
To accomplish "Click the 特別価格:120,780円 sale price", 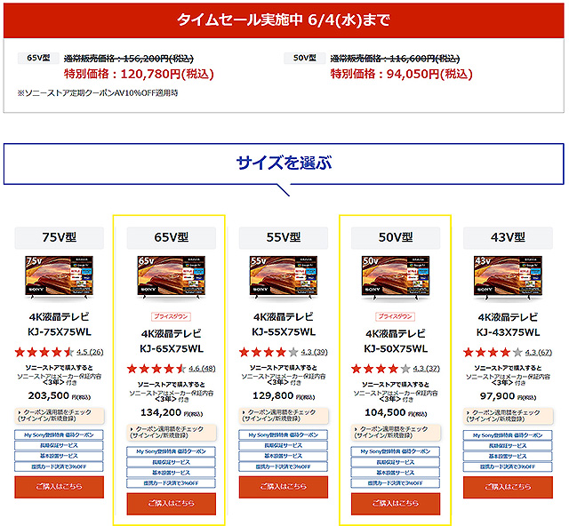I will point(139,74).
